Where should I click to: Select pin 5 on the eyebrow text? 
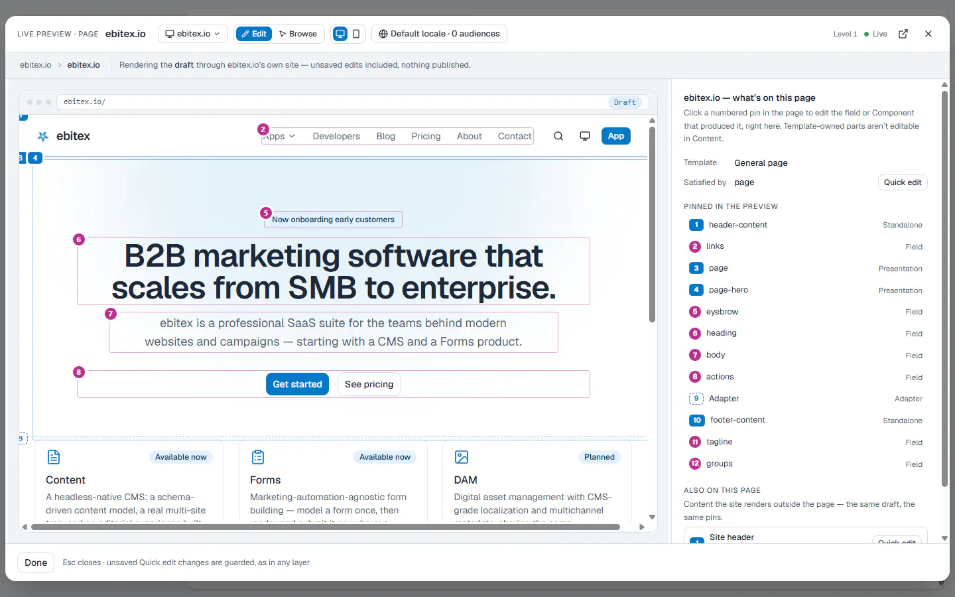tap(266, 213)
